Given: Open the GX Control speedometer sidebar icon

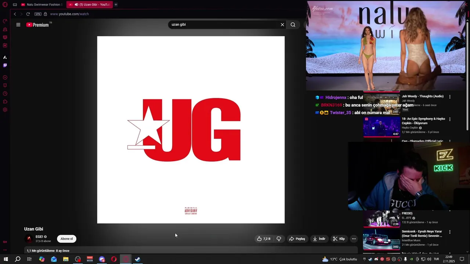Looking at the screenshot, I should (5, 21).
